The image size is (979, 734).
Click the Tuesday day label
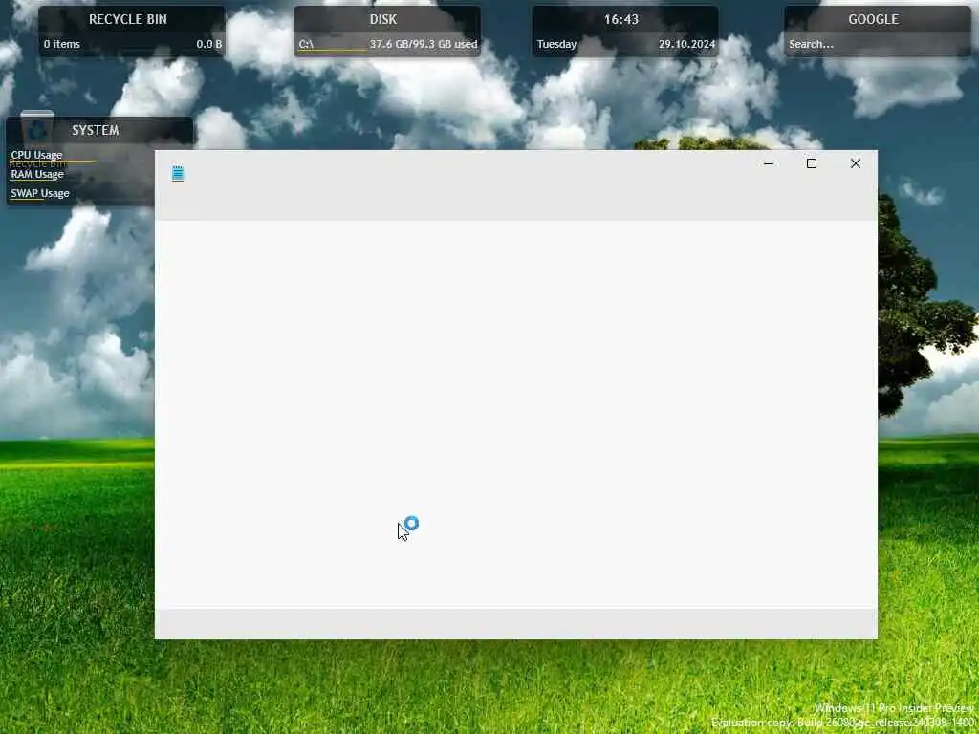[x=556, y=44]
